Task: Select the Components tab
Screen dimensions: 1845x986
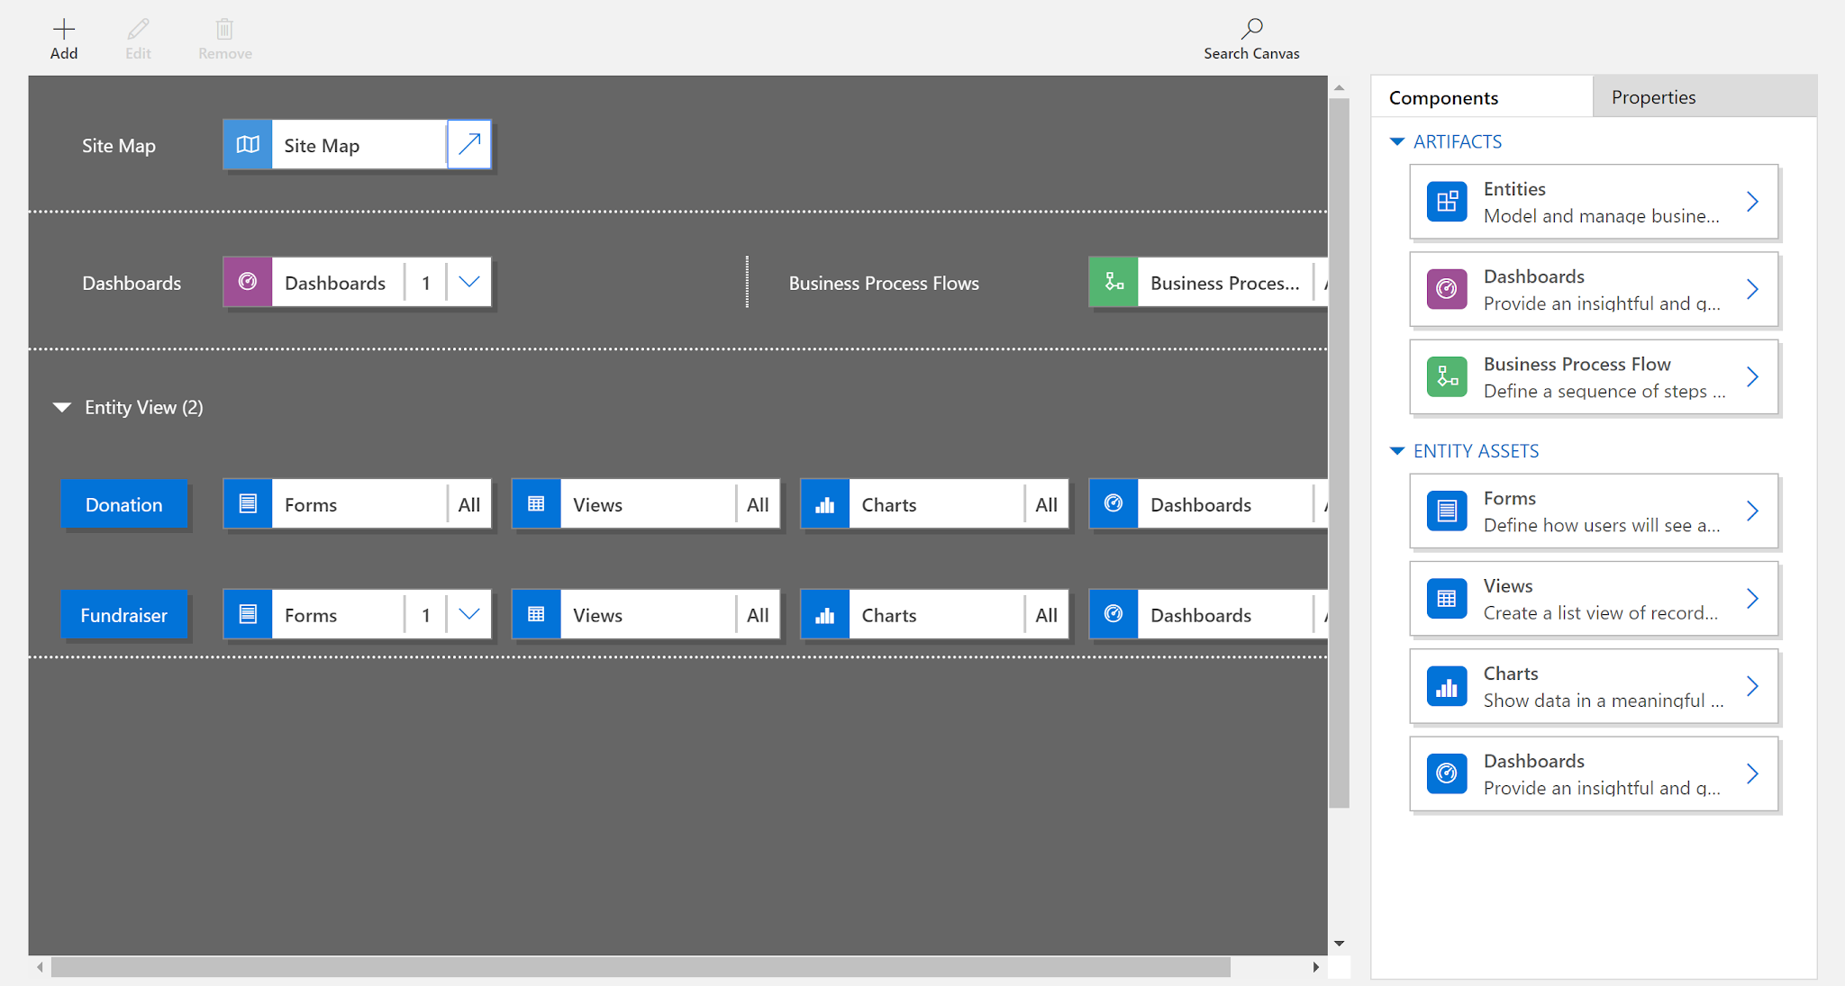Action: 1443,96
